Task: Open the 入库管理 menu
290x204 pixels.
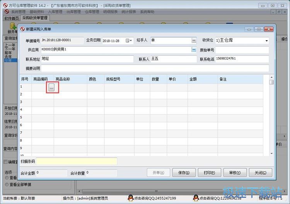Action: click(55, 12)
